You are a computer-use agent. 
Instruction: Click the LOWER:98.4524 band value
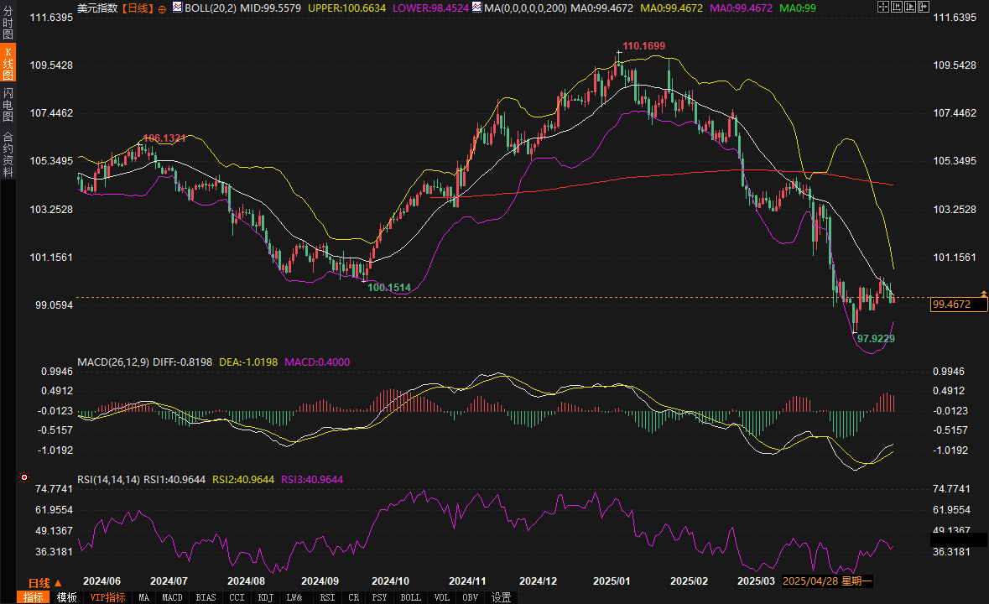click(431, 8)
